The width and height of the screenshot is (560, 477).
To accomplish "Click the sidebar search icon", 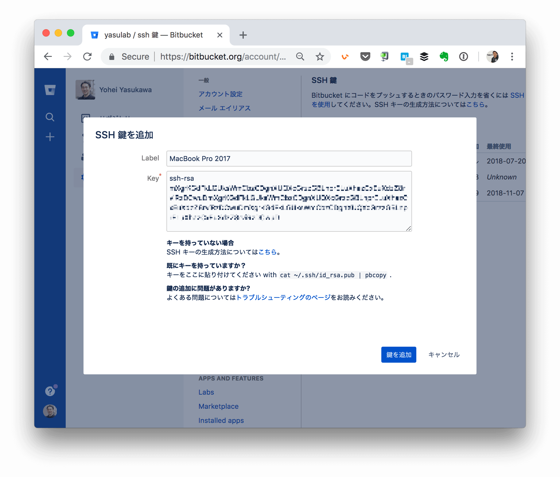I will tap(50, 117).
